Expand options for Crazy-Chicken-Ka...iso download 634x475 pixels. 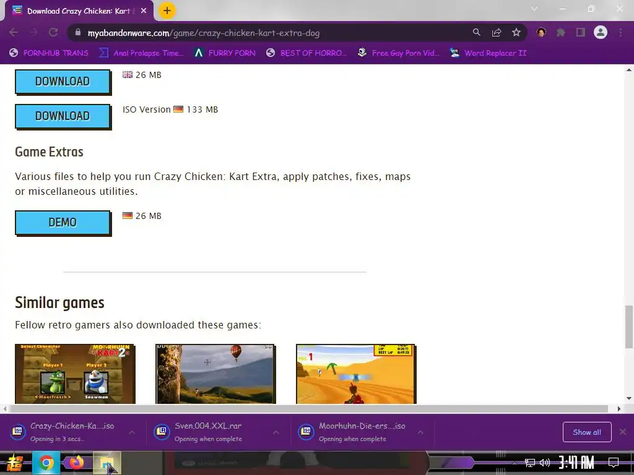pos(132,432)
